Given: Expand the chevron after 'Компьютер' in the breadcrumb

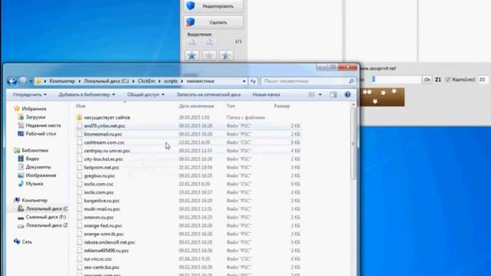Looking at the screenshot, I should click(x=80, y=81).
